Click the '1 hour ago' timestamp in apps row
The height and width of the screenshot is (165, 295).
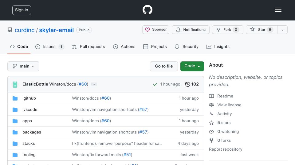189,121
